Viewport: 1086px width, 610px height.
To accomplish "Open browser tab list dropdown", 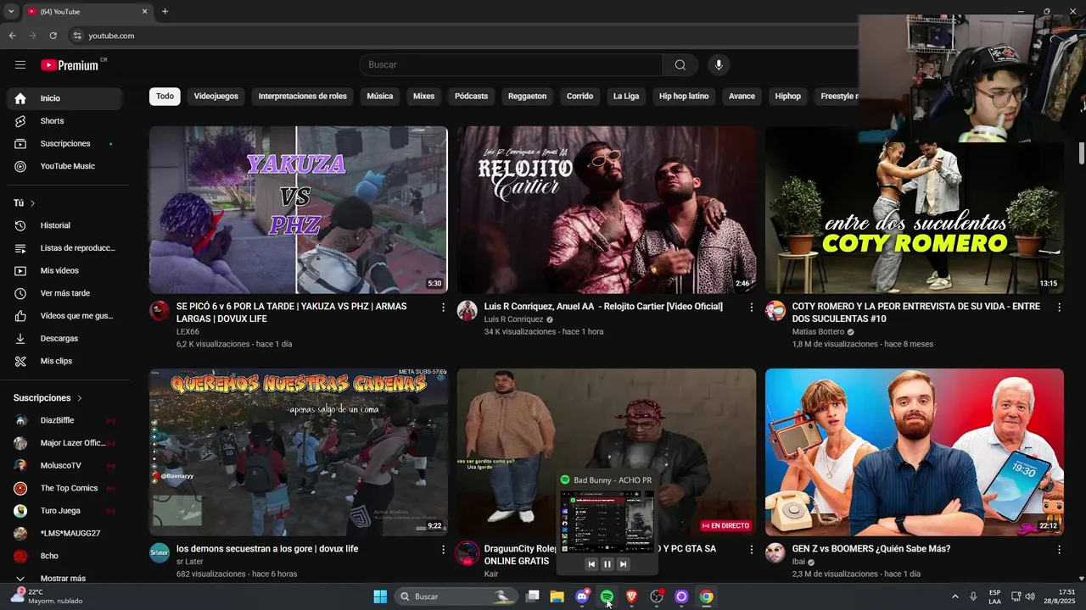I will click(x=11, y=11).
